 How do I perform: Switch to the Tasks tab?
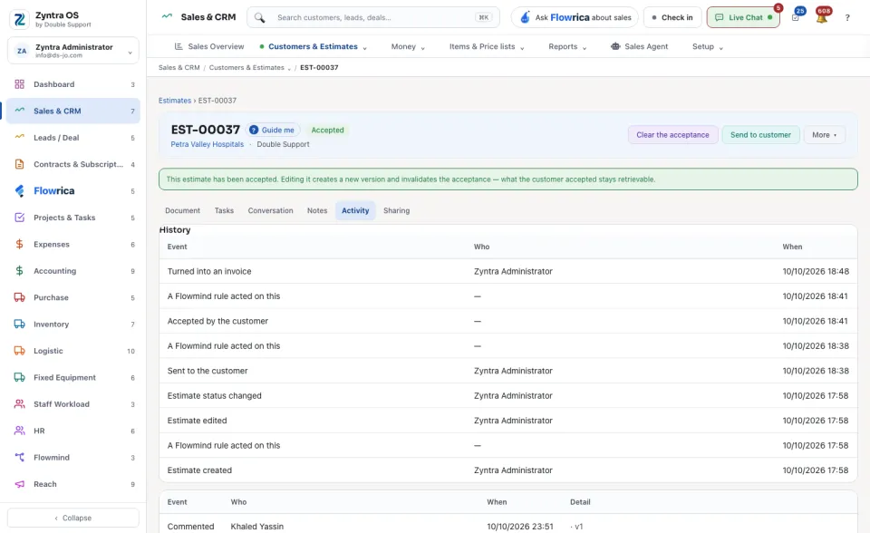click(x=224, y=210)
